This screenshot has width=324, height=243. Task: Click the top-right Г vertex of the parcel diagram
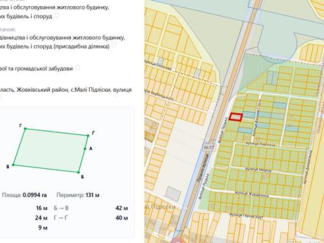(88, 136)
